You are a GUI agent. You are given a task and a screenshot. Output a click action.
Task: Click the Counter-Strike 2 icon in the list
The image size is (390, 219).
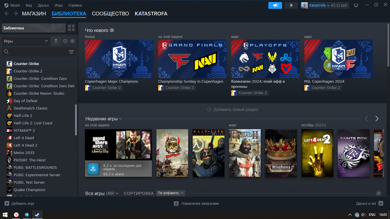(9, 71)
